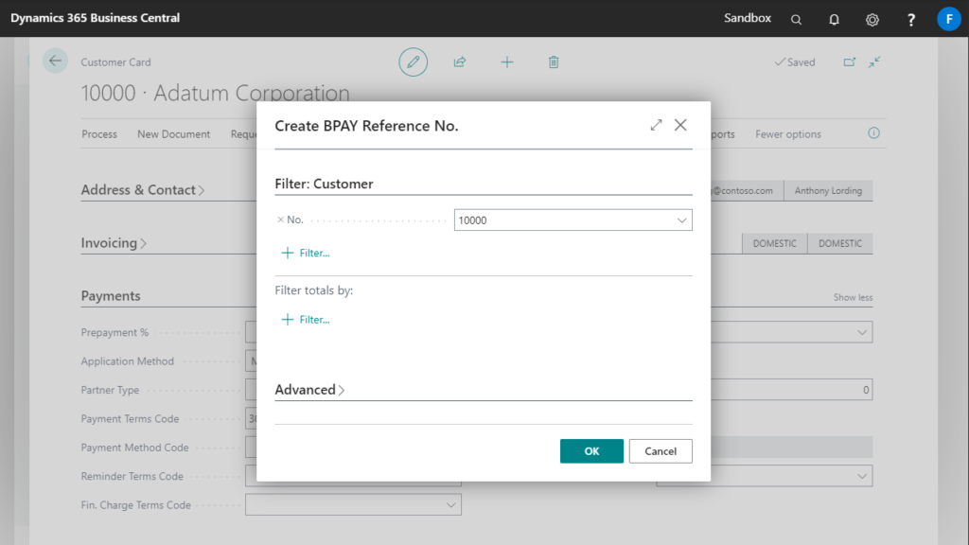Expand the Advanced section

(309, 389)
